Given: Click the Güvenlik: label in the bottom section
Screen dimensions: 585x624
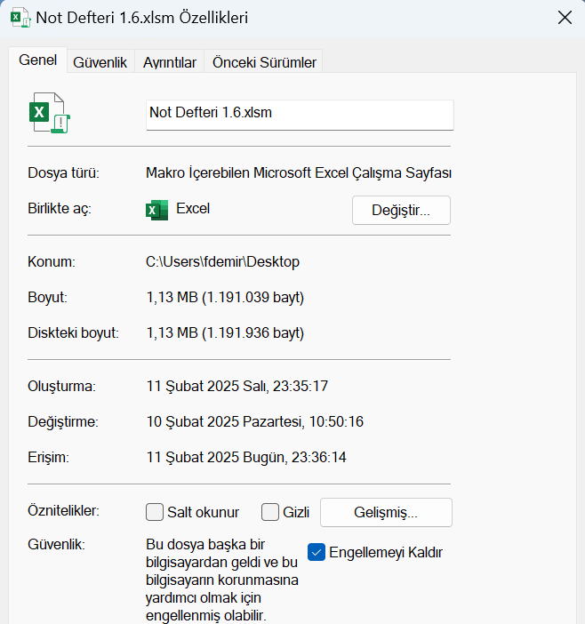Looking at the screenshot, I should tap(56, 544).
